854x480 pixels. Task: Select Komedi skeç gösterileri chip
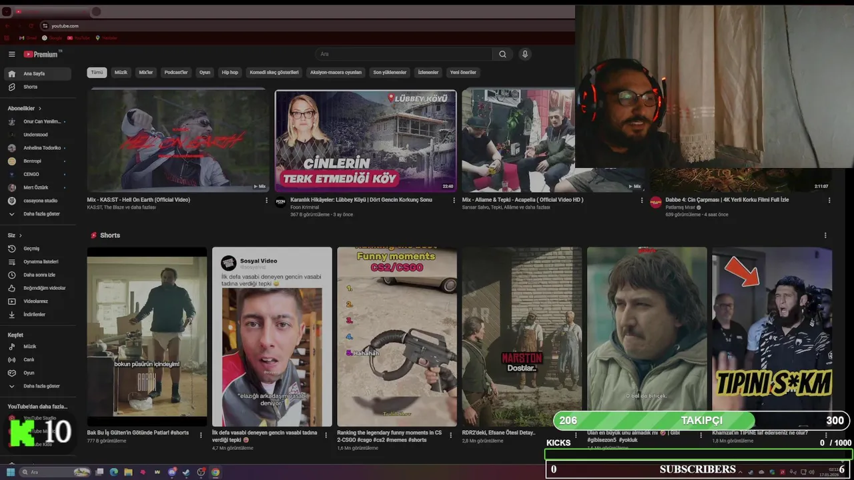coord(274,72)
